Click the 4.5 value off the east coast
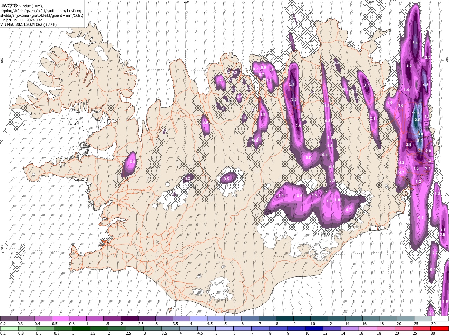 [x=425, y=85]
